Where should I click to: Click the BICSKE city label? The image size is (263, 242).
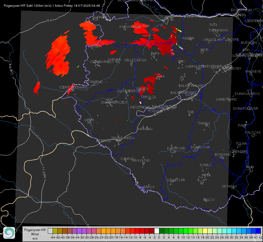(233, 39)
